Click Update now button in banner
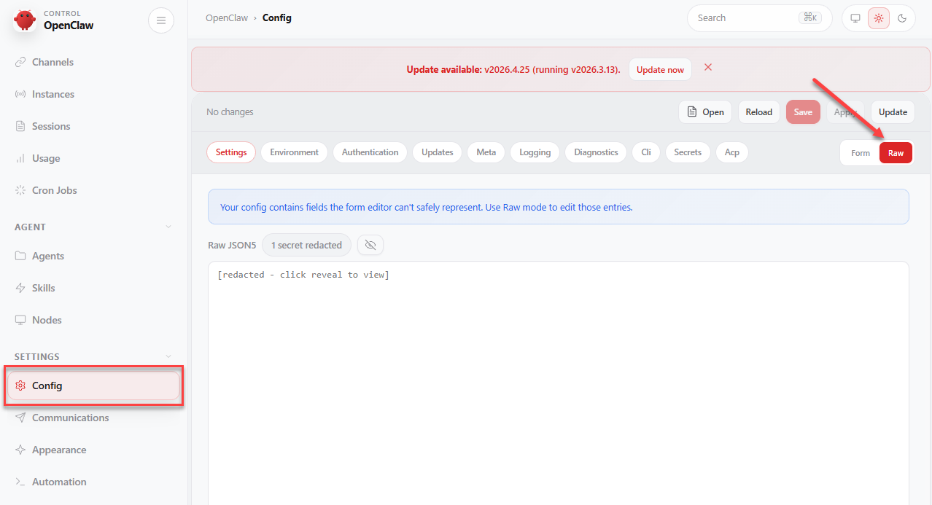Image resolution: width=932 pixels, height=505 pixels. pos(660,69)
